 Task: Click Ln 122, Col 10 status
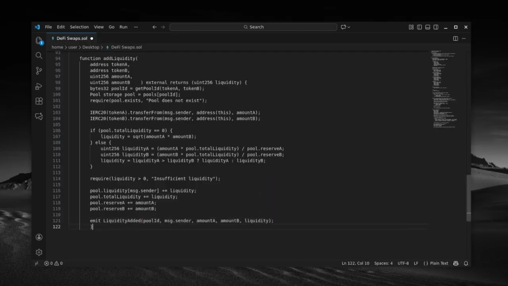point(355,263)
